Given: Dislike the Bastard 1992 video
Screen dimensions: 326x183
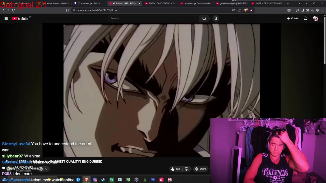Looking at the screenshot, I should coord(187,169).
